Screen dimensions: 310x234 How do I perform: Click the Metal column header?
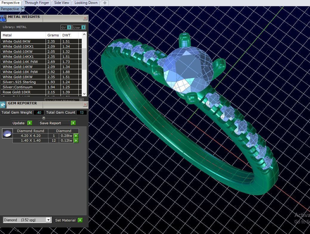point(23,35)
